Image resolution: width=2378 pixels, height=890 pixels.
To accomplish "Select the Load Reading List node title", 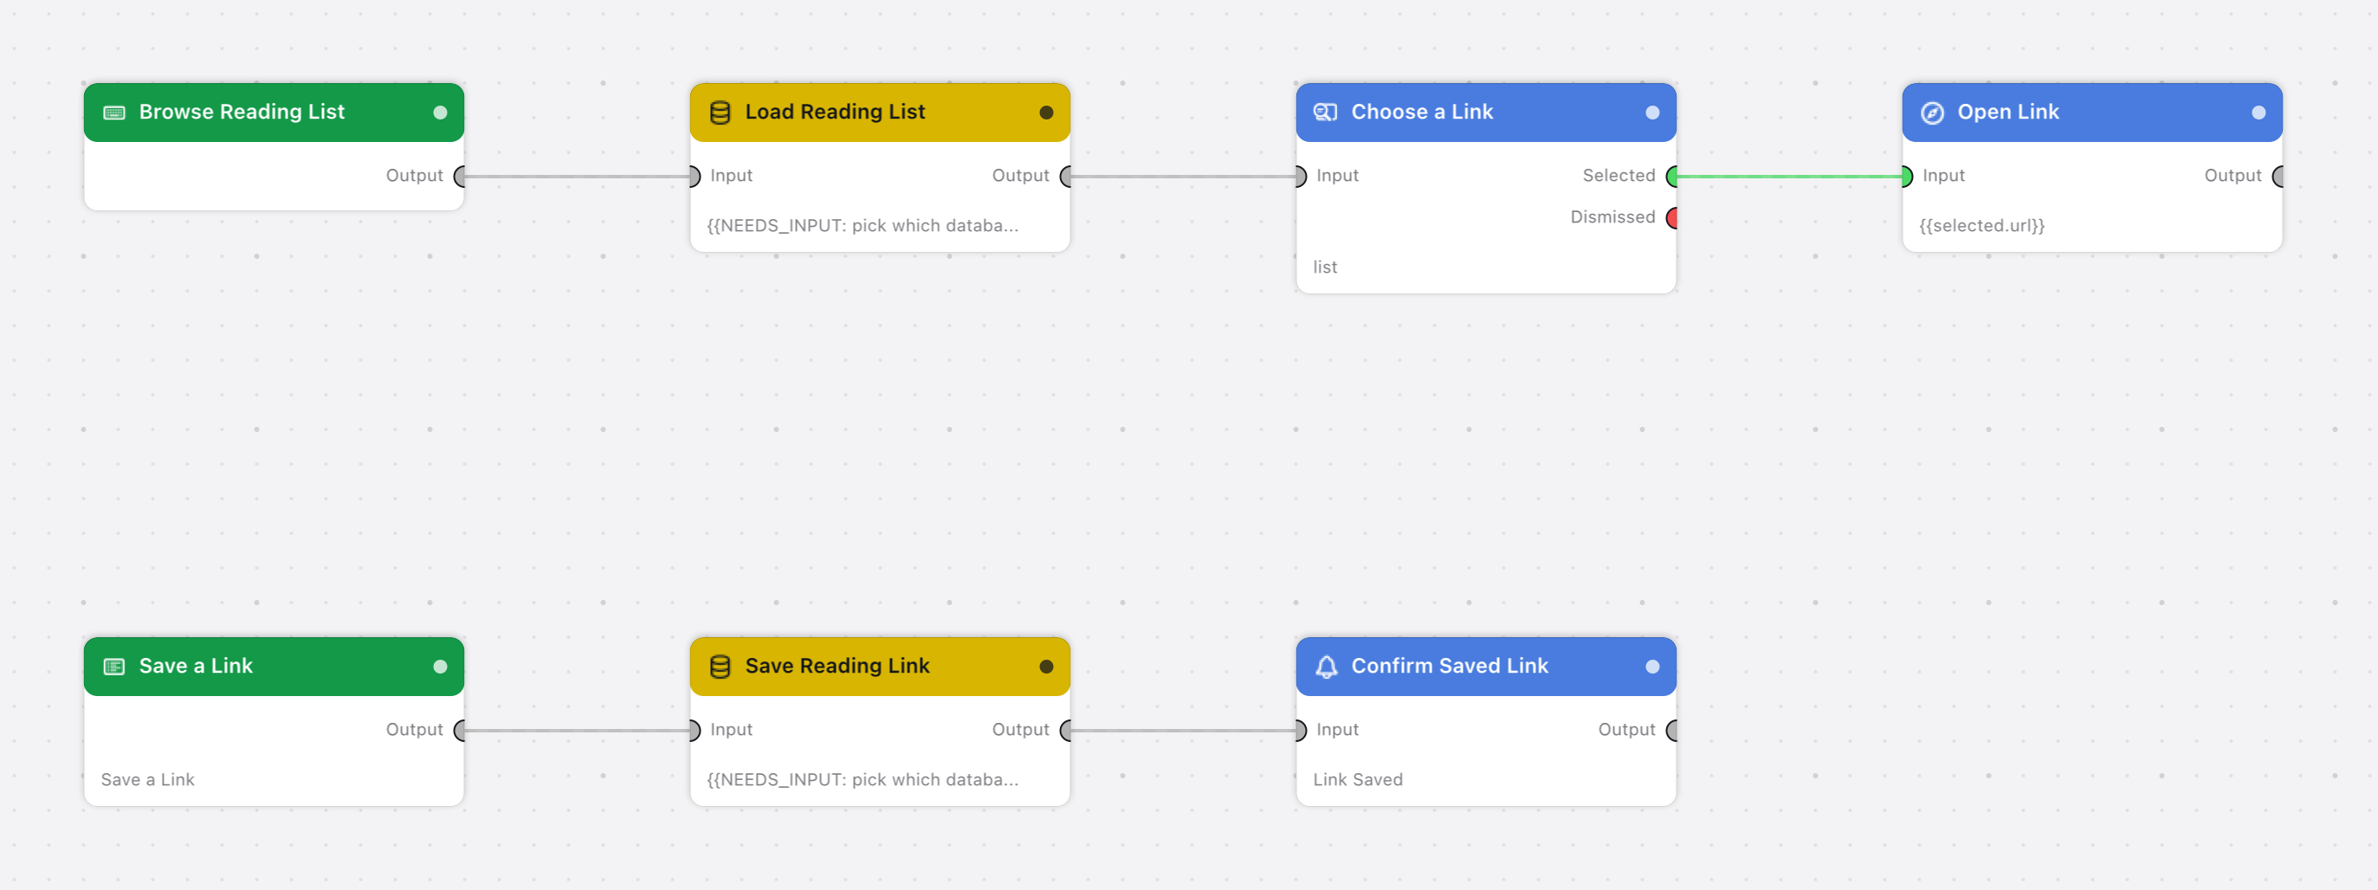I will pyautogui.click(x=836, y=112).
